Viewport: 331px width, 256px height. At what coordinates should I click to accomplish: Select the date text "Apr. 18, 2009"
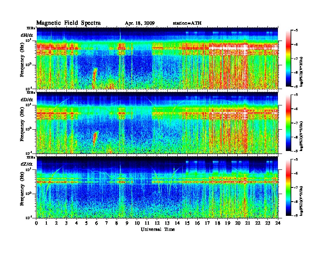[140, 23]
